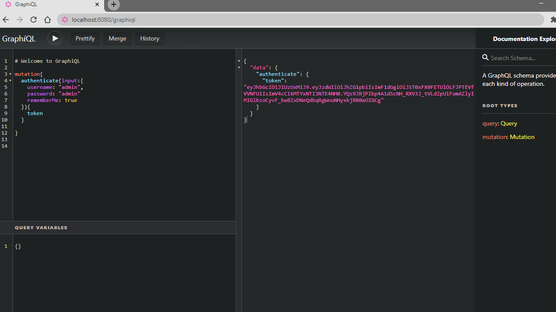556x312 pixels.
Task: Run the query with the play button
Action: (x=55, y=38)
